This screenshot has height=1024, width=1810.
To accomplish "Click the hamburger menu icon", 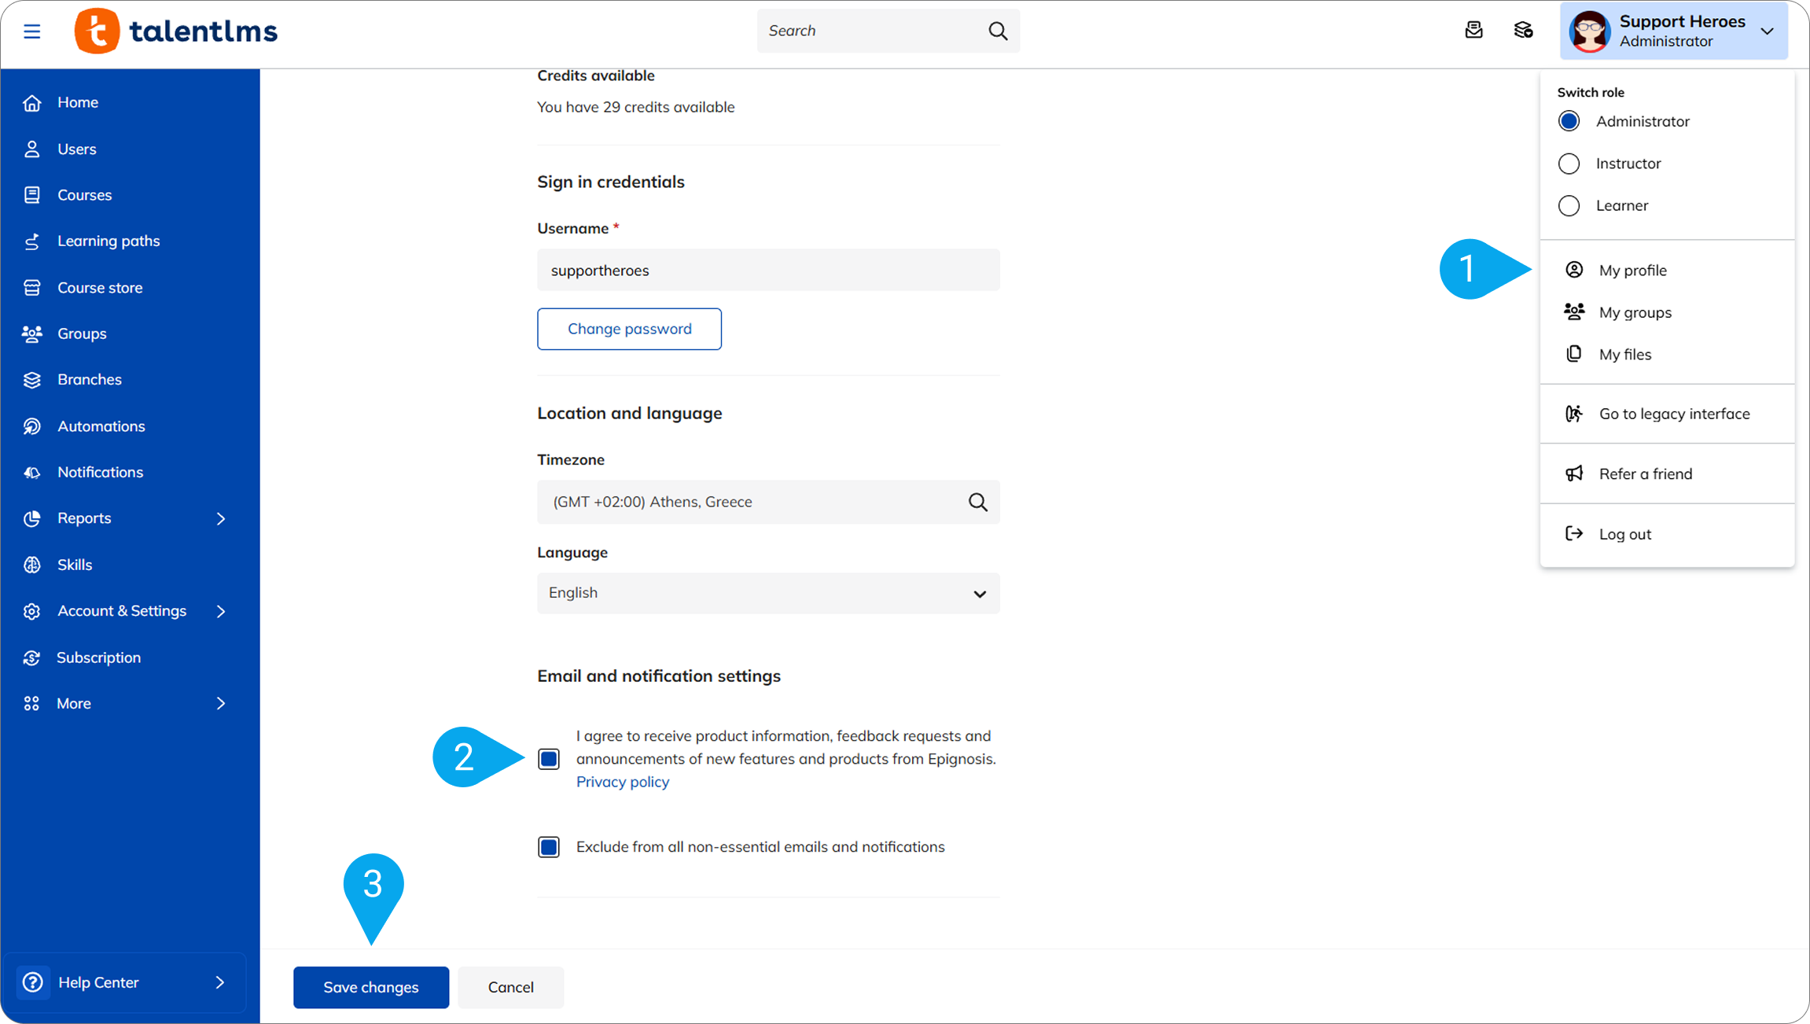I will click(31, 31).
